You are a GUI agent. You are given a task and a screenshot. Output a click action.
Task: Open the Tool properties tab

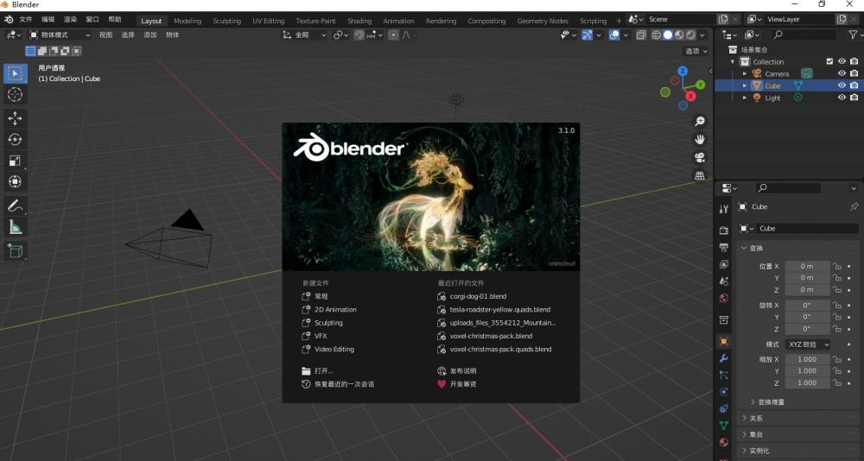point(724,209)
